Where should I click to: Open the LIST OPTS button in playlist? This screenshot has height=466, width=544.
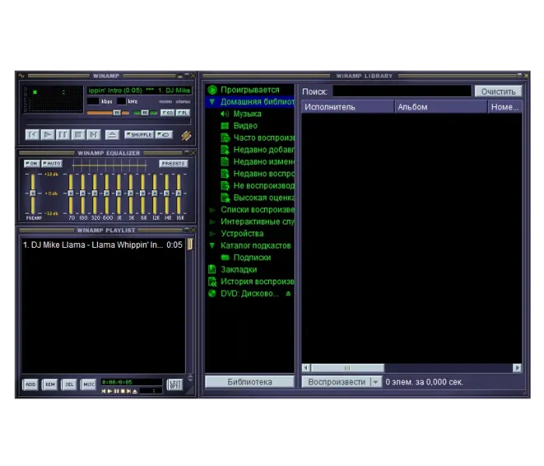click(x=175, y=384)
